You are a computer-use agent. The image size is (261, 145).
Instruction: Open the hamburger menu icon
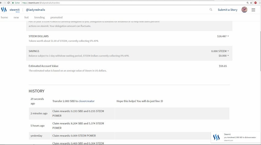(x=253, y=10)
